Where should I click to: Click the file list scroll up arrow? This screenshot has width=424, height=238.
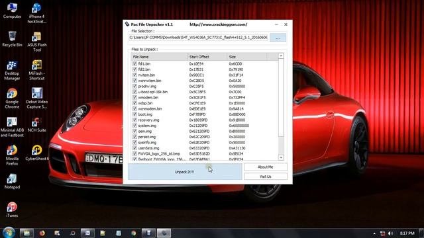(281, 56)
